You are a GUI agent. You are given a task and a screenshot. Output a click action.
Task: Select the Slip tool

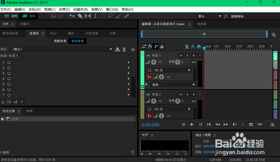tap(88, 16)
